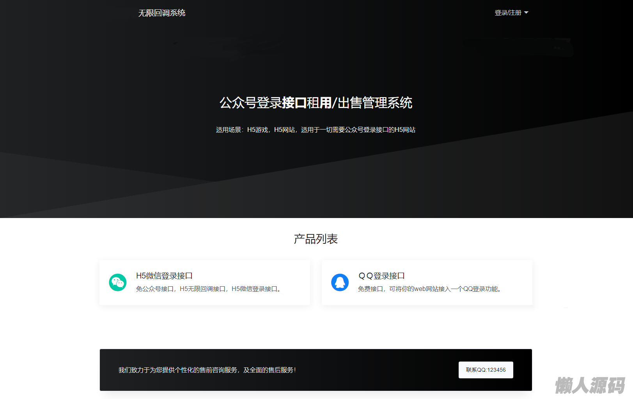
Task: Click the 免公众号接口 description text
Action: click(x=209, y=289)
